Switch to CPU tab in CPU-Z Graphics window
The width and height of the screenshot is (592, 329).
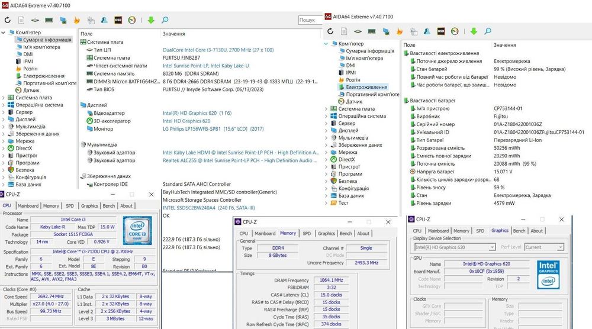click(417, 231)
